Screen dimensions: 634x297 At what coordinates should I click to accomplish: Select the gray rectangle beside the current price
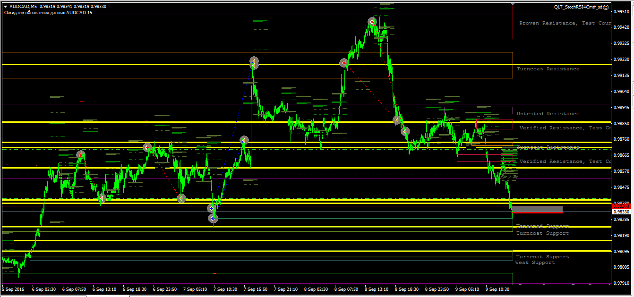pyautogui.click(x=538, y=209)
